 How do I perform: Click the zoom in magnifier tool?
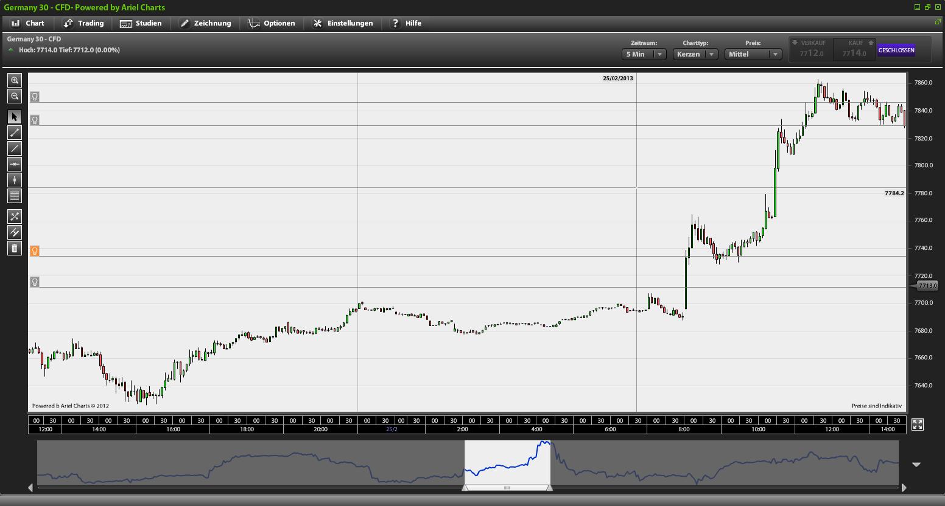pyautogui.click(x=15, y=80)
